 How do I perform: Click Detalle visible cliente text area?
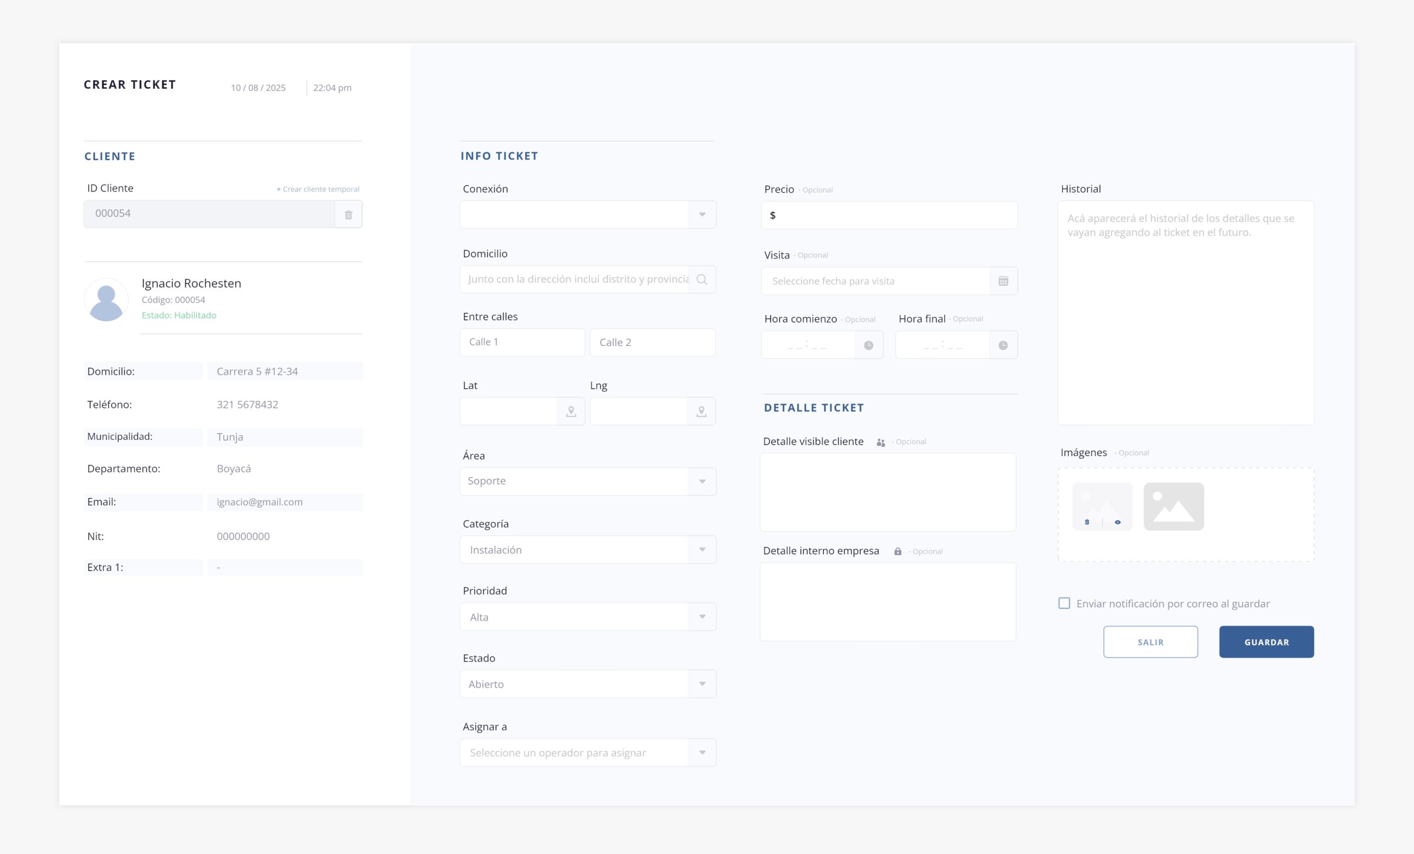pyautogui.click(x=888, y=492)
